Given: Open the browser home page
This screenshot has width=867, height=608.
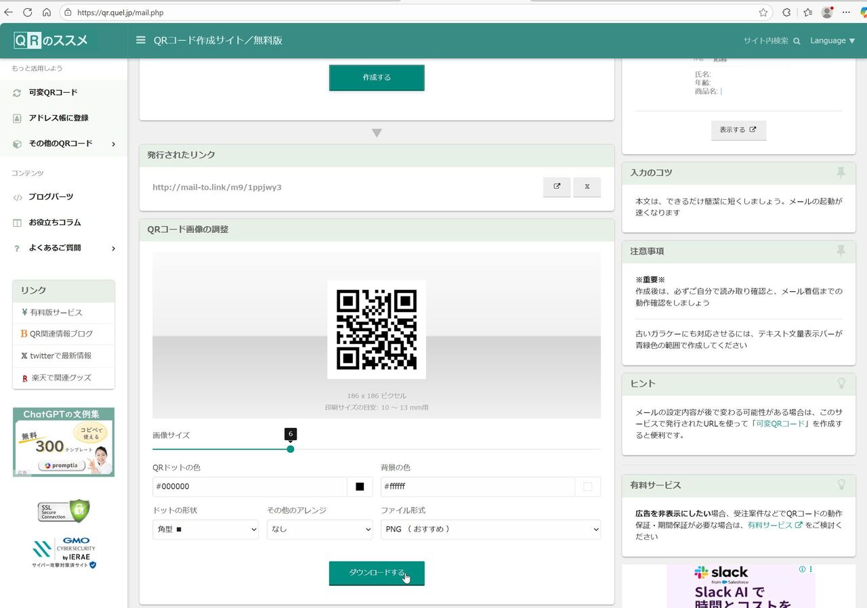Looking at the screenshot, I should (x=47, y=12).
